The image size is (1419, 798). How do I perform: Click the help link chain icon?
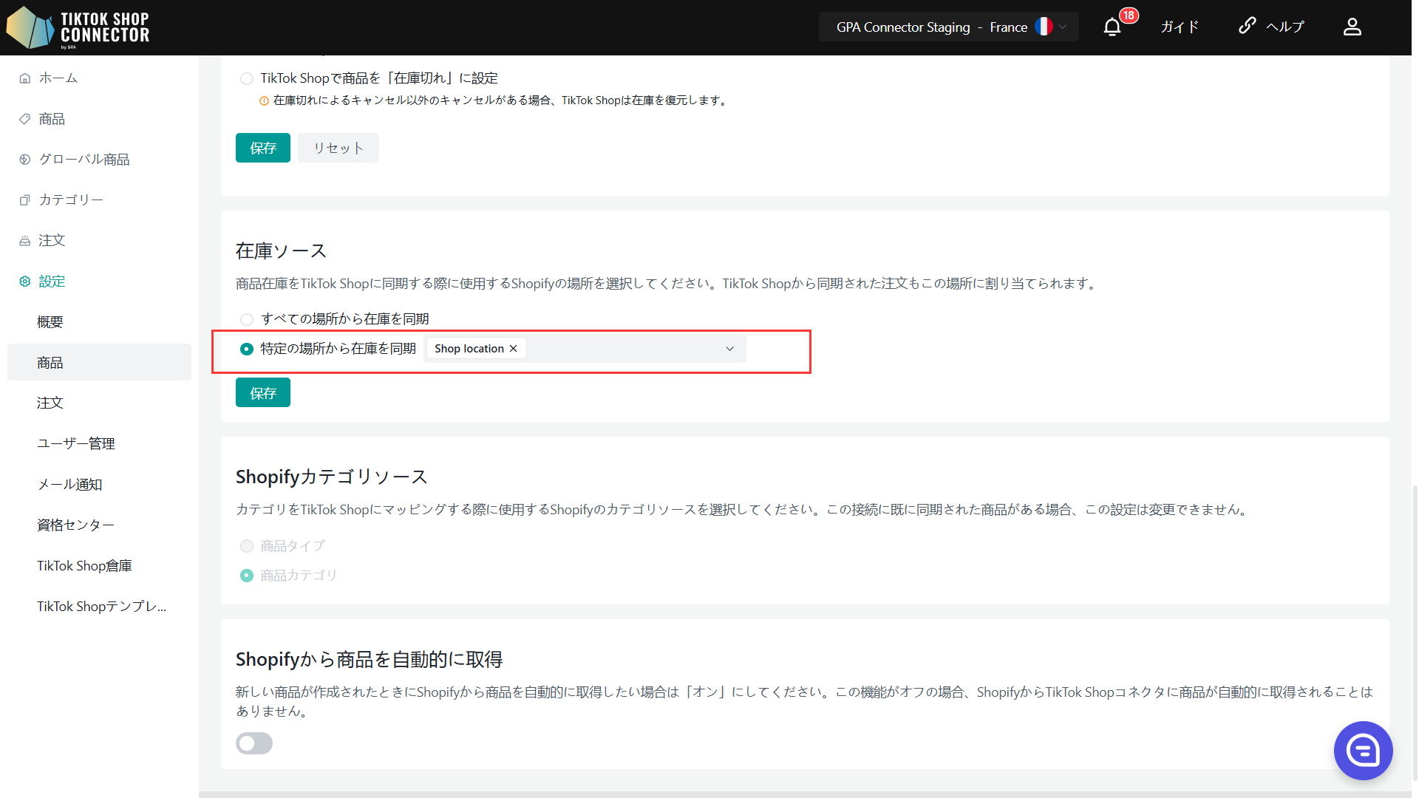click(x=1247, y=26)
